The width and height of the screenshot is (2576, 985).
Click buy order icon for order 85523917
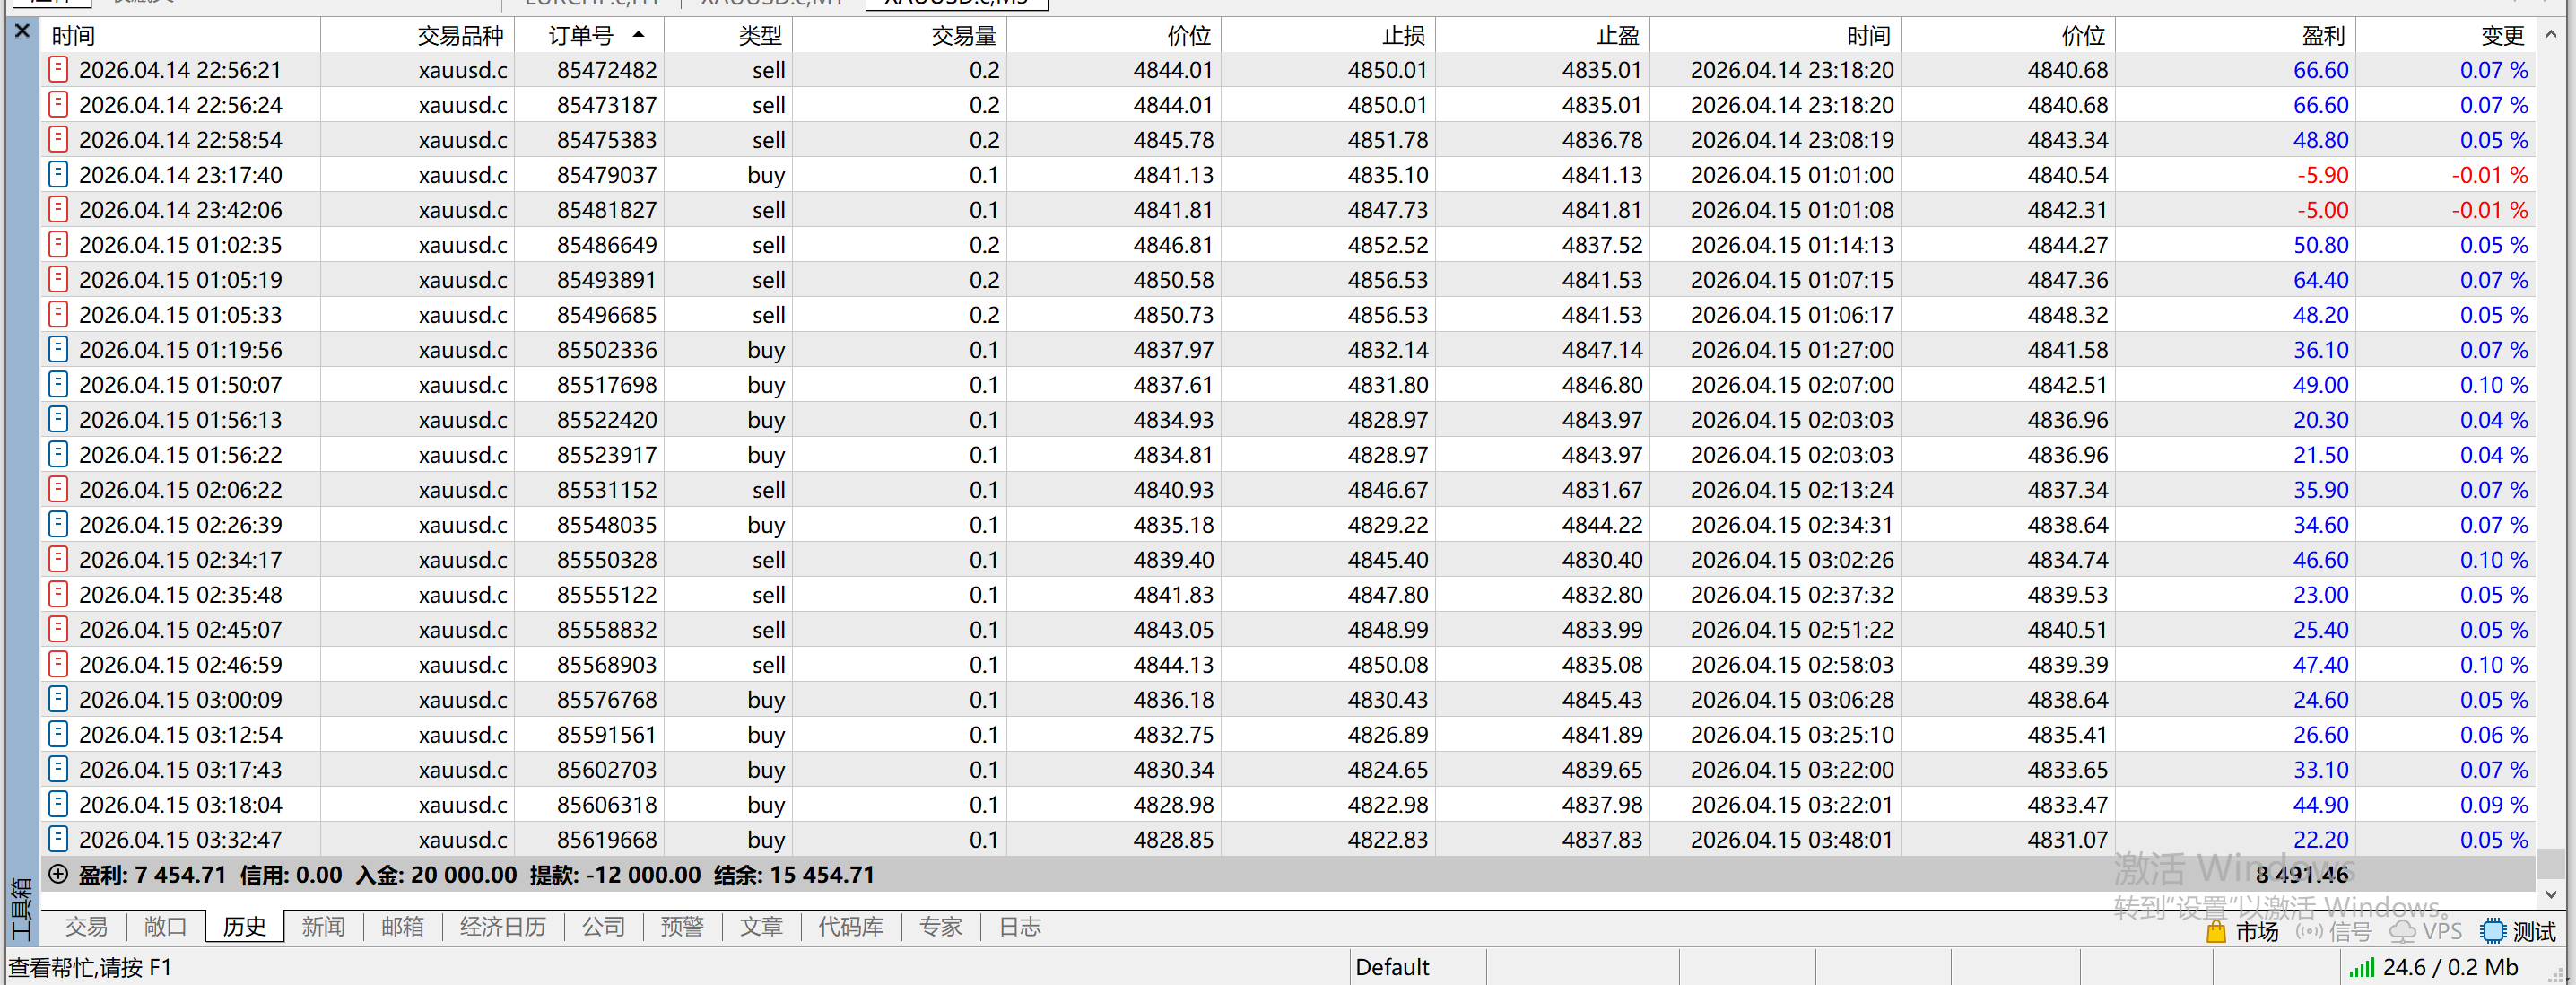(x=58, y=454)
